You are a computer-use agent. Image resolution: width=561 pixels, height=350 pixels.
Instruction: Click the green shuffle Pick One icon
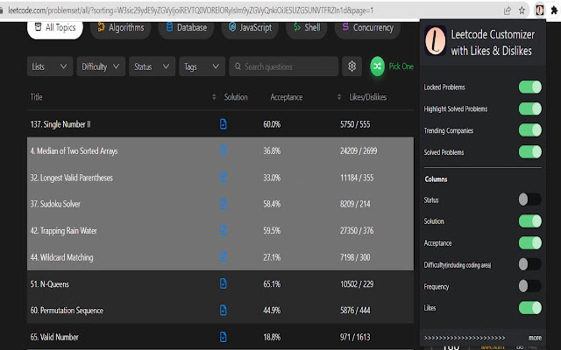click(377, 66)
